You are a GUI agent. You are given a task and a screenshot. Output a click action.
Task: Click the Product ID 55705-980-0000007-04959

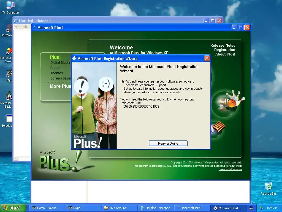[x=141, y=107]
